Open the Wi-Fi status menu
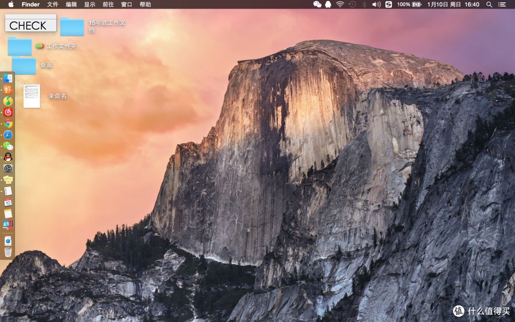The height and width of the screenshot is (322, 515). tap(340, 4)
